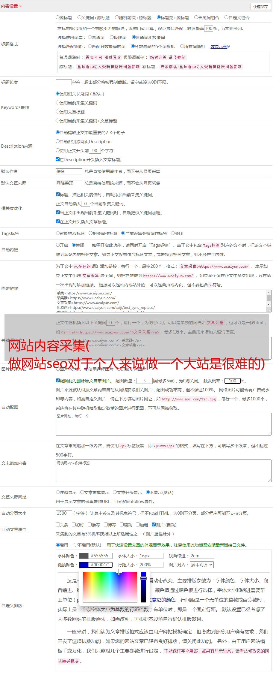Edit the 自动分页大小 field showing 1500
Screen dimensions: 273x675
click(64, 513)
